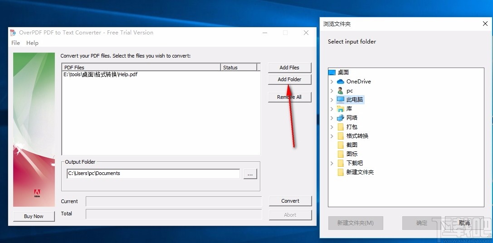
Task: Click the Status column header
Action: 239,67
